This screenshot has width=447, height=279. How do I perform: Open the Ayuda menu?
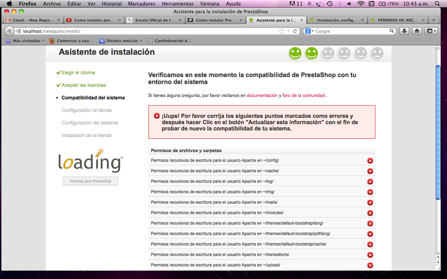233,4
